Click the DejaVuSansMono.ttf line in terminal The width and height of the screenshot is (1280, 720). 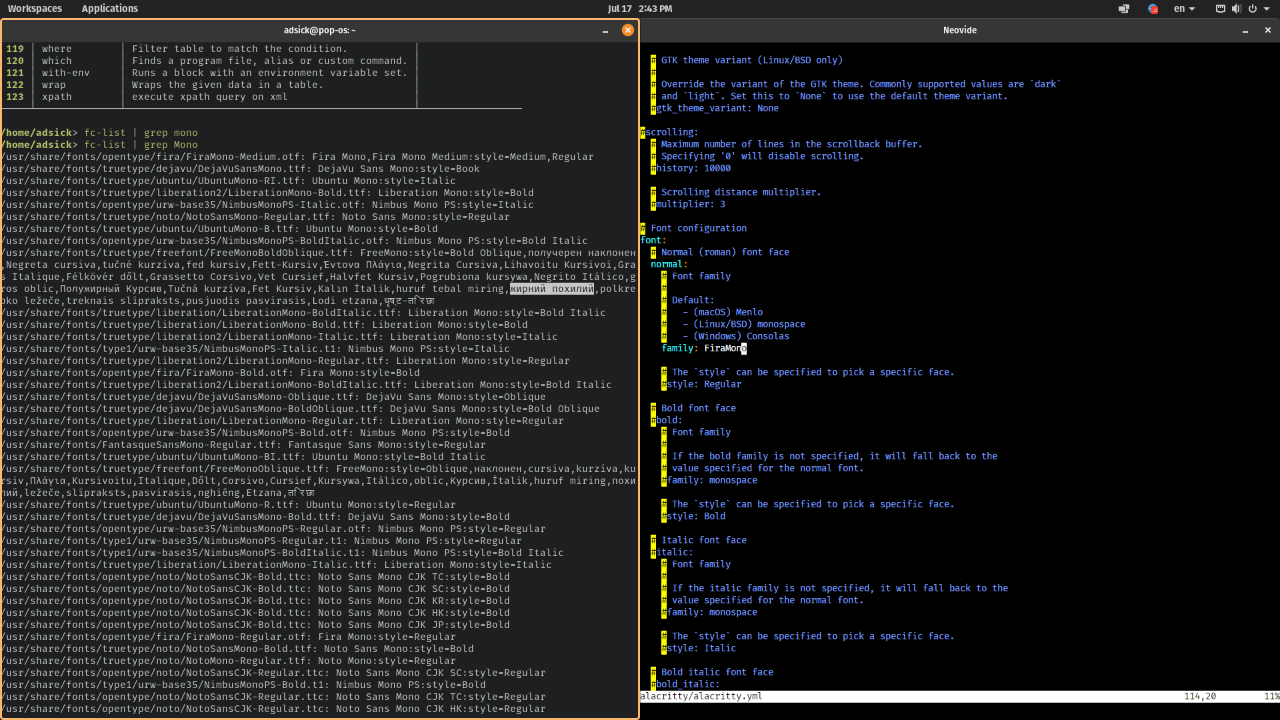(241, 169)
